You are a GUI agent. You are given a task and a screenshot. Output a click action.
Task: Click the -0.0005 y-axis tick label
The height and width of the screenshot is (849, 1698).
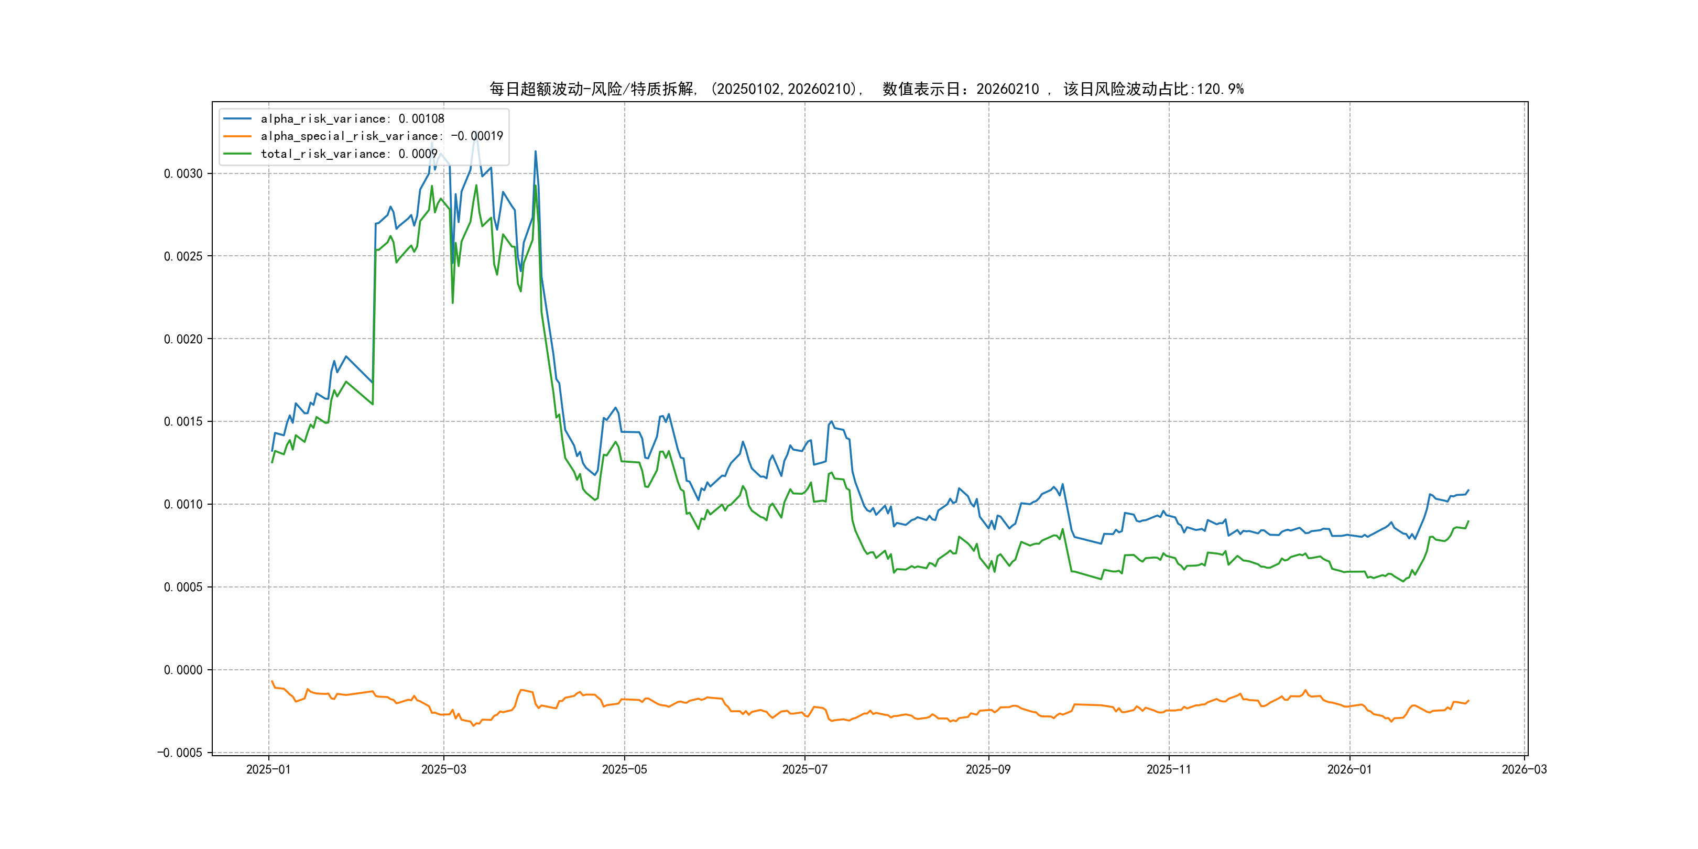(179, 753)
